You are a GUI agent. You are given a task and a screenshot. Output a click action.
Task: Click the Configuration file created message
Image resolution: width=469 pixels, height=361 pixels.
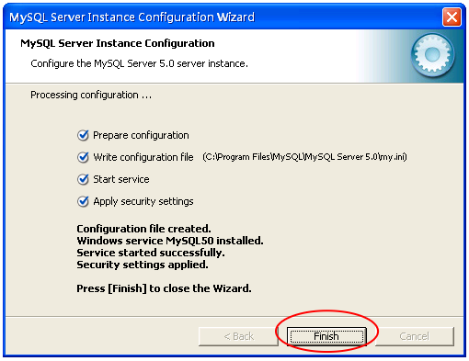tap(143, 229)
